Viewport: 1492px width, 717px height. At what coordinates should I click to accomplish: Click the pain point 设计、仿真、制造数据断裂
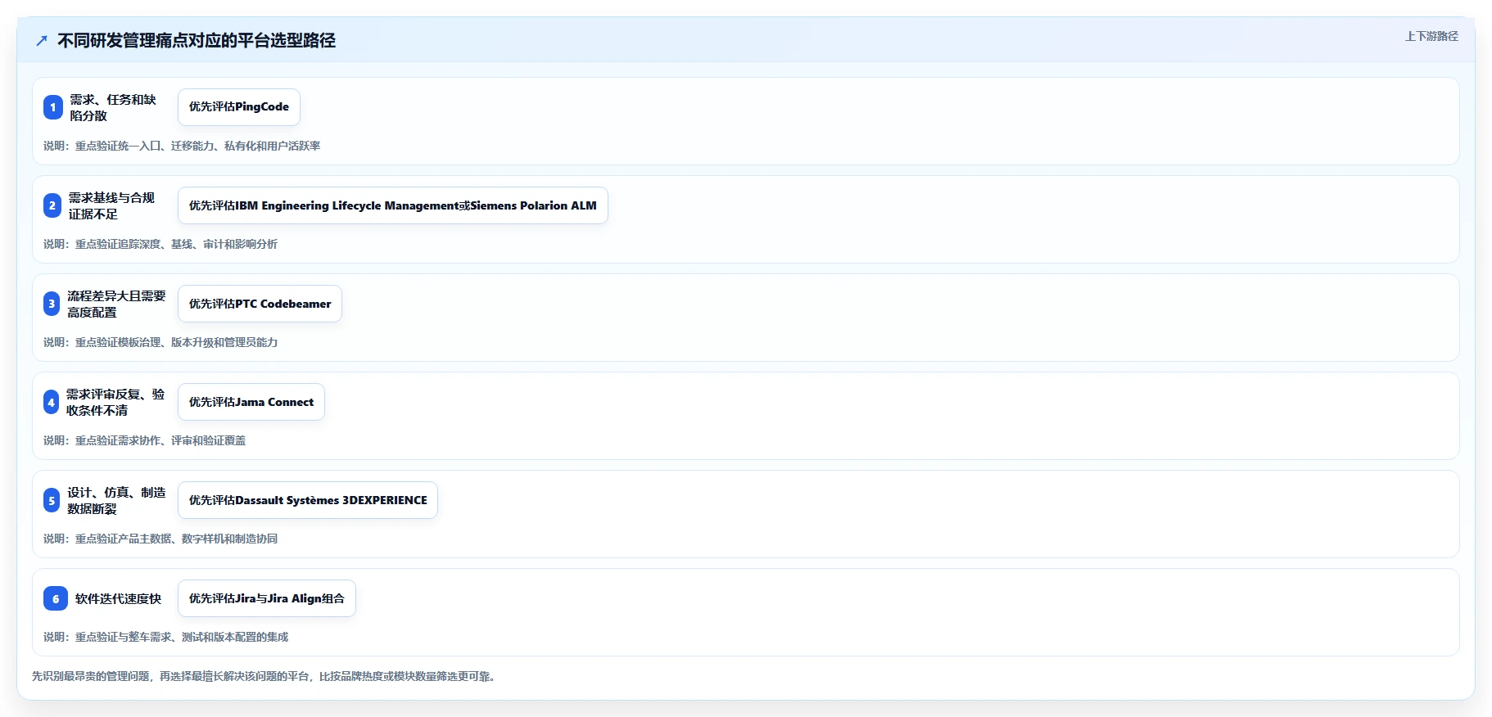tap(116, 500)
